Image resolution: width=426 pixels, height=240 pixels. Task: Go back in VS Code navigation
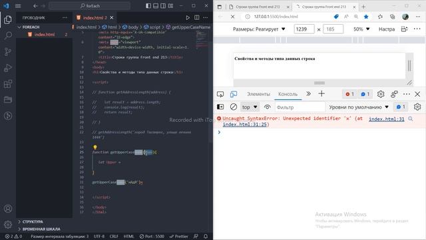[x=35, y=6]
